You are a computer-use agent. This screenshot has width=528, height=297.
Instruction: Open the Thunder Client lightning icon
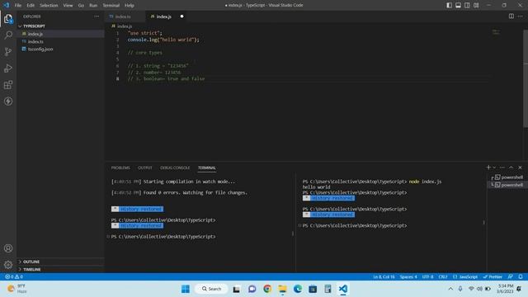coord(8,101)
